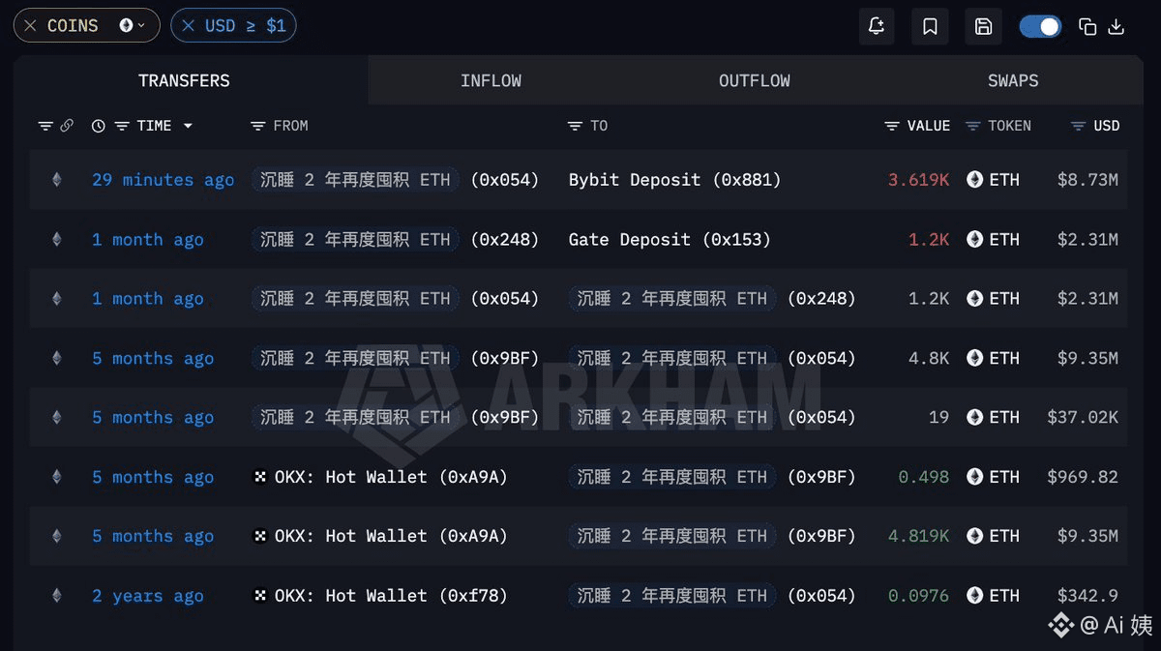Switch to the OUTFLOW tab
Screen dimensions: 1161x651
[754, 80]
